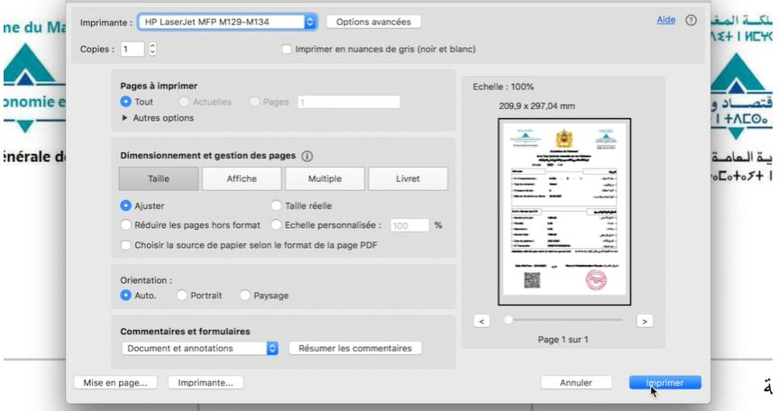Click the Imprimante... button at bottom
Screen dimensions: 778x411
(206, 382)
